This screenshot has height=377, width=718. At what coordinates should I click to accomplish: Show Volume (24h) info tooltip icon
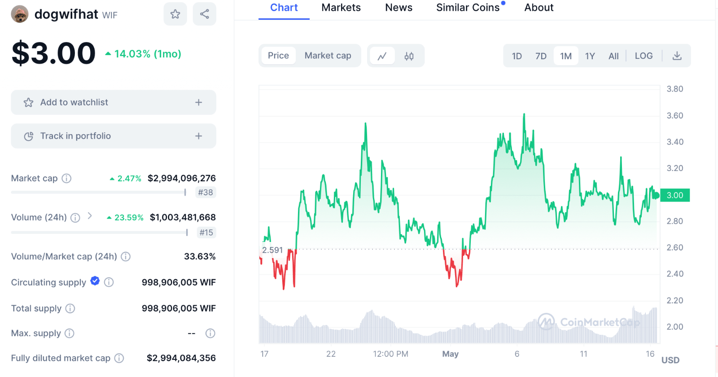coord(75,218)
